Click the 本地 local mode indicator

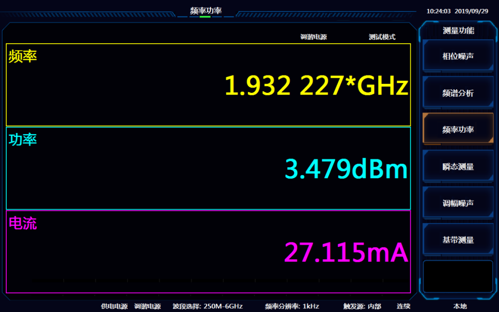[x=460, y=306]
